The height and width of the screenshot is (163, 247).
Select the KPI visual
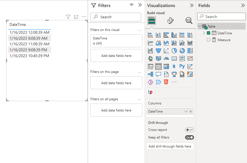coord(190,59)
